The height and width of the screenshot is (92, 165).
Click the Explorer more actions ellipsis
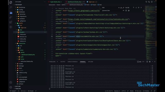tap(45, 2)
